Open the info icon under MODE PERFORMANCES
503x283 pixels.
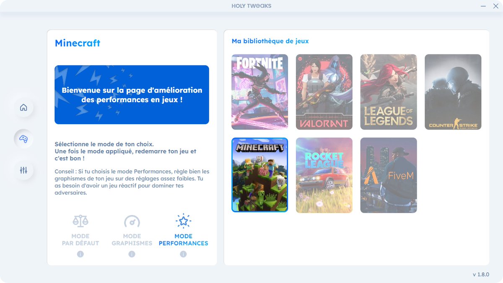coord(183,253)
